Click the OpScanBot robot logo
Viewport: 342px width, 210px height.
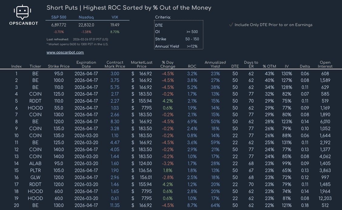click(22, 12)
